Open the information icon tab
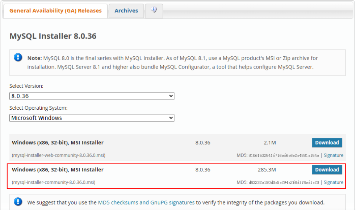Screen dimensions: 356x210 point(154,10)
